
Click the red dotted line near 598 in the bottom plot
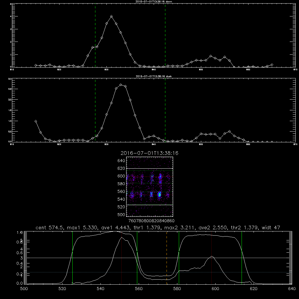211,258
